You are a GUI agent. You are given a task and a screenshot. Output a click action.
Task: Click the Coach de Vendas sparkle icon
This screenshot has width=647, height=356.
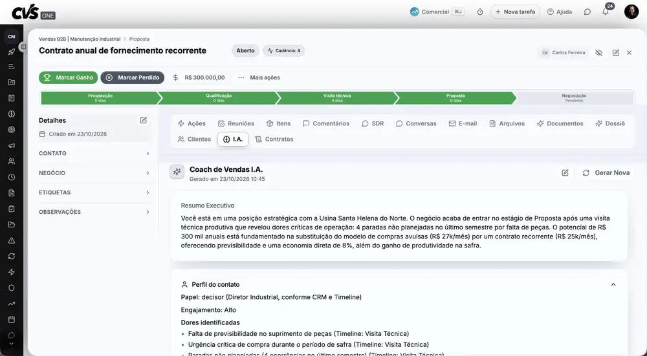pyautogui.click(x=177, y=172)
